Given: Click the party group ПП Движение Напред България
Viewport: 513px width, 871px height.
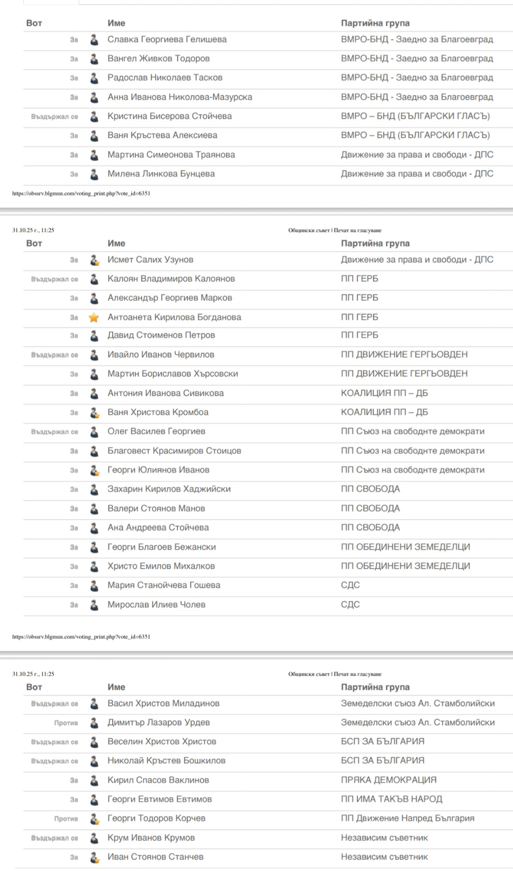Looking at the screenshot, I should 407,818.
